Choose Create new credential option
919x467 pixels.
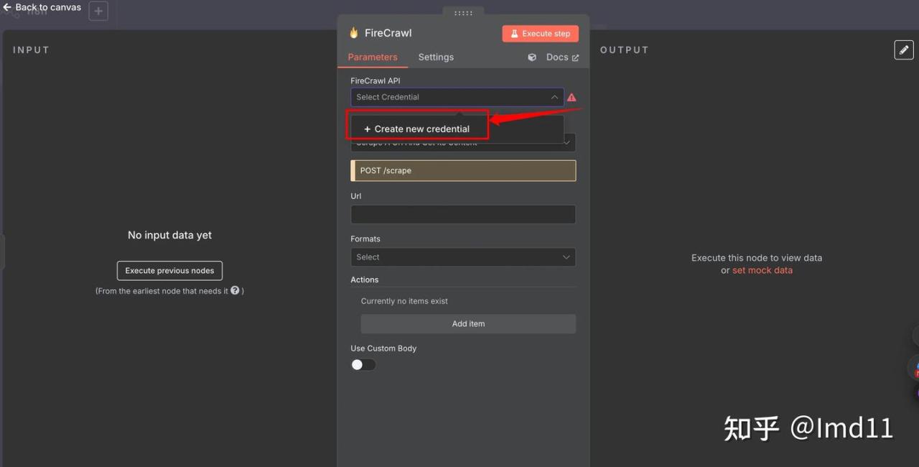coord(417,129)
